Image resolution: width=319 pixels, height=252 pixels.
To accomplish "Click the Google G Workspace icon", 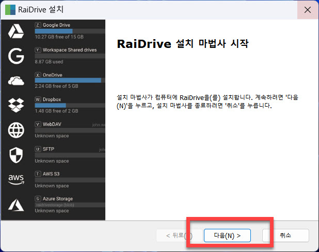I will [x=16, y=56].
